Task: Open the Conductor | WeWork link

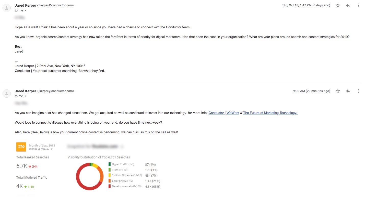Action: pos(224,113)
